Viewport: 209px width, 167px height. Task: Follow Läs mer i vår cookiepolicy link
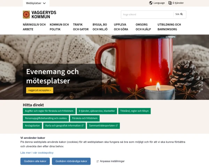pyautogui.click(x=37, y=153)
